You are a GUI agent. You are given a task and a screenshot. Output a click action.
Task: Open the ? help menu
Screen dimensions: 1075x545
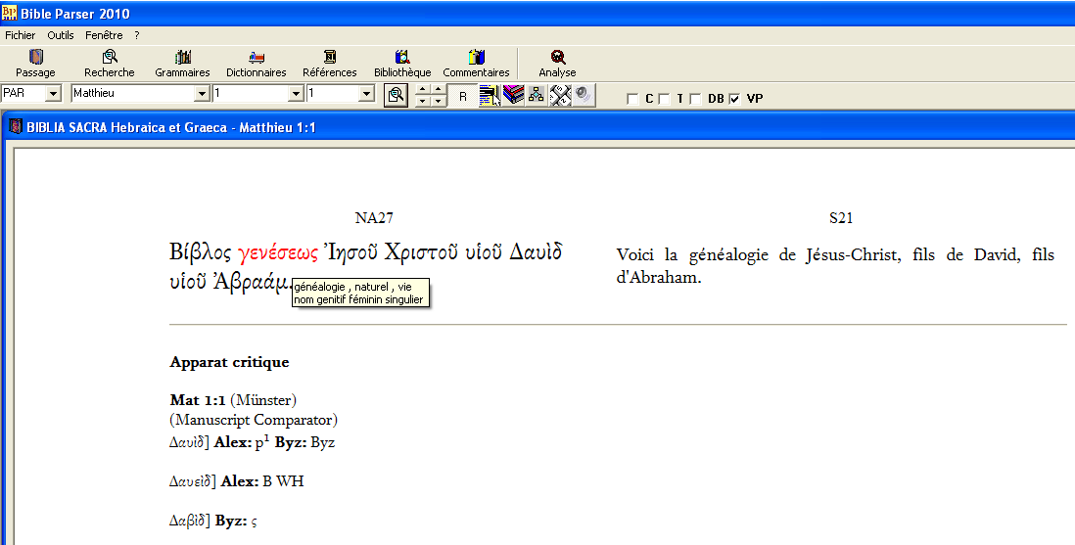tap(136, 35)
